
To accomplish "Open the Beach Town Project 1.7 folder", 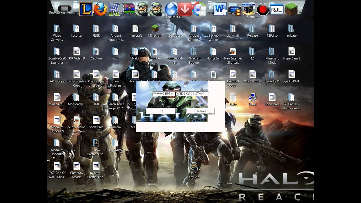I will point(116,101).
